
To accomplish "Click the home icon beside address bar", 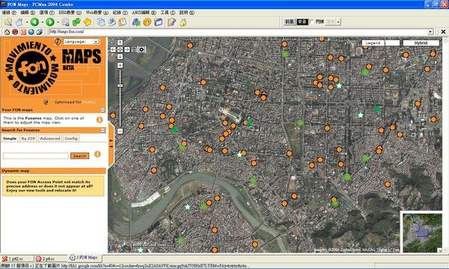I will pyautogui.click(x=7, y=31).
